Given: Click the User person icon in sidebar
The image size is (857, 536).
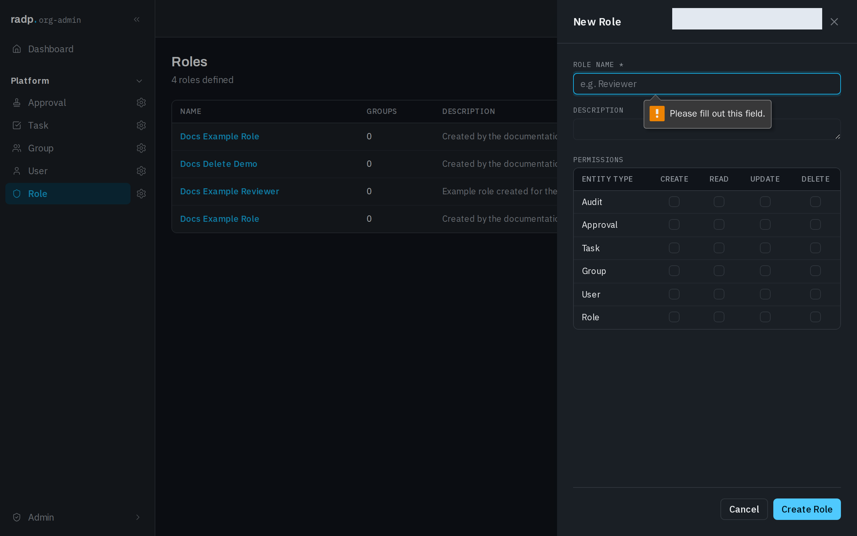Looking at the screenshot, I should tap(17, 171).
